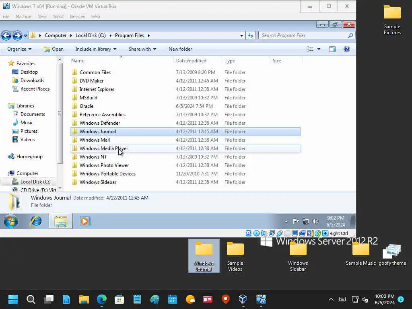Open Downloads under Favorites
This screenshot has height=309, width=412.
click(x=29, y=80)
